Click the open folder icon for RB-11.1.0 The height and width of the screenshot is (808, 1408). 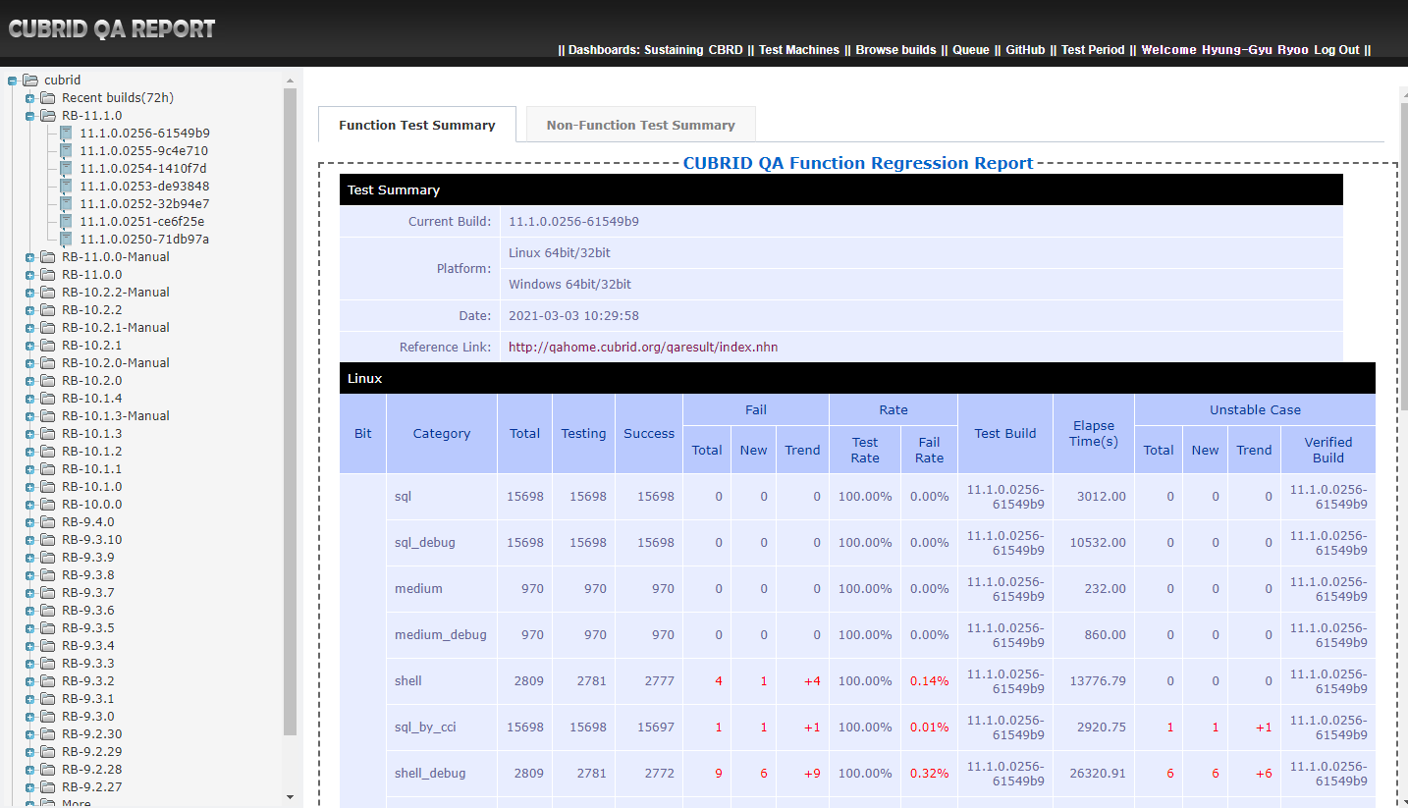point(47,116)
